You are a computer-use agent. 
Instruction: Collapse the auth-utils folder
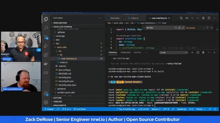point(62,47)
